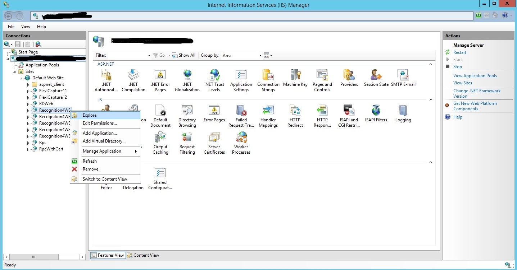Viewport: 517px width, 270px height.
Task: Open the Shared Configuration feature
Action: (160, 179)
